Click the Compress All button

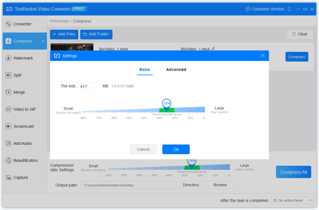[x=293, y=172]
